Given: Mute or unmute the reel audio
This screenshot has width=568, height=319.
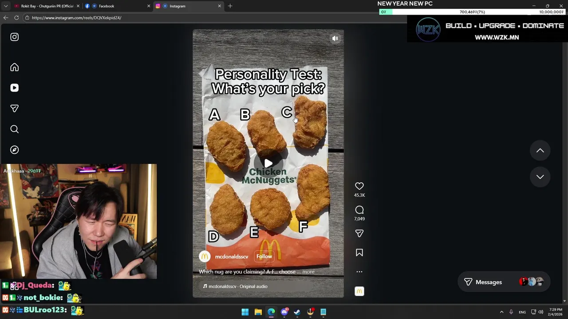Looking at the screenshot, I should 335,39.
